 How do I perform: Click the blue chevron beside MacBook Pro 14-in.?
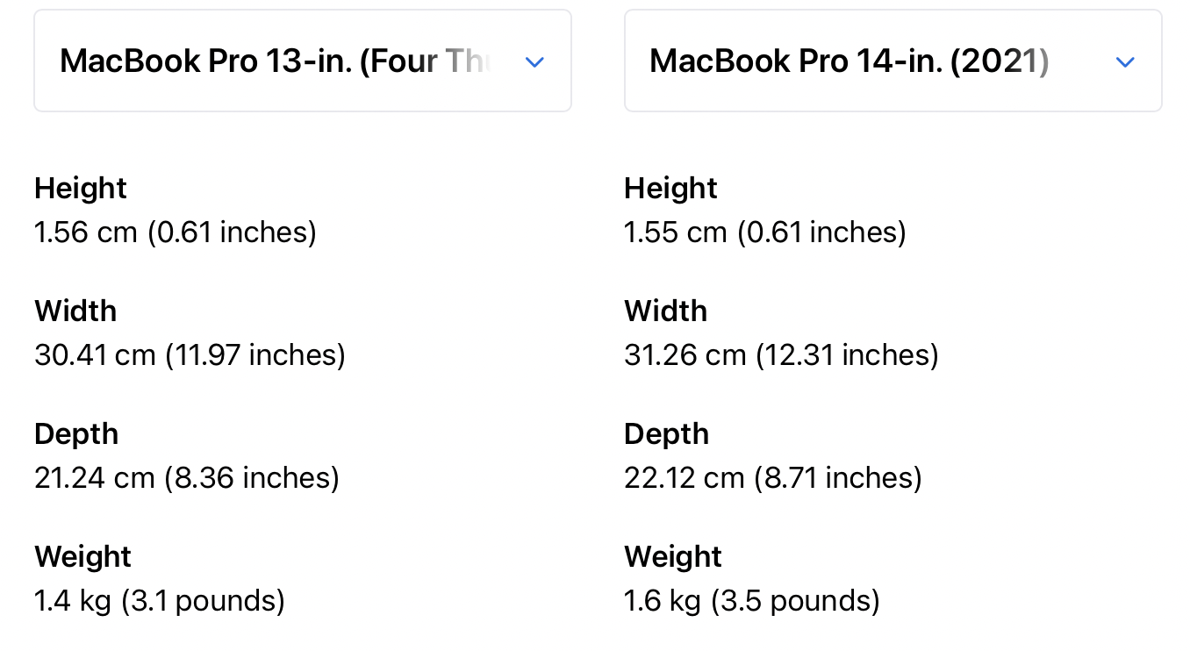point(1125,62)
